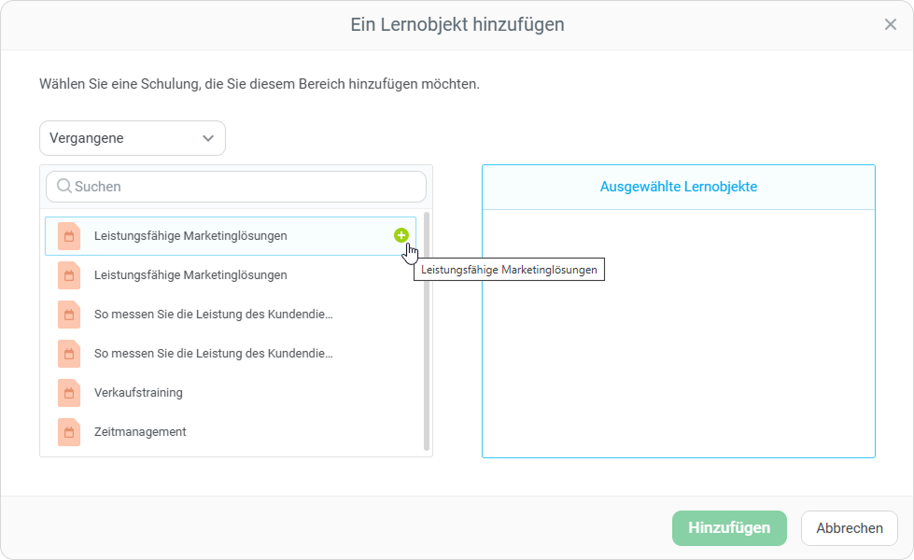914x560 pixels.
Task: Select the Zeitmanagement training entry
Action: 140,432
